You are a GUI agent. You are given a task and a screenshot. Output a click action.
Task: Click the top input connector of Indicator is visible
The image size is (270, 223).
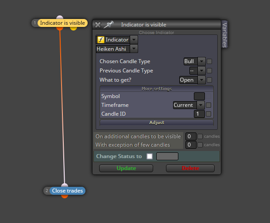click(x=60, y=17)
